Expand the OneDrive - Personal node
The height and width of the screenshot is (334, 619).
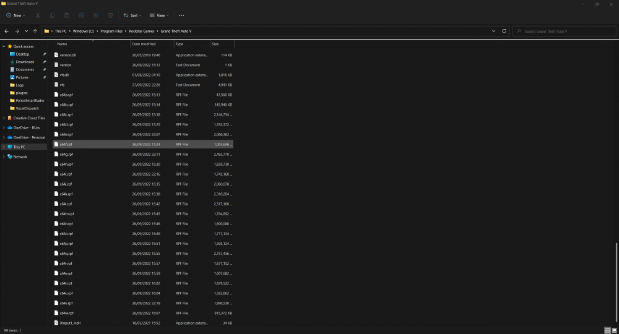(4, 137)
